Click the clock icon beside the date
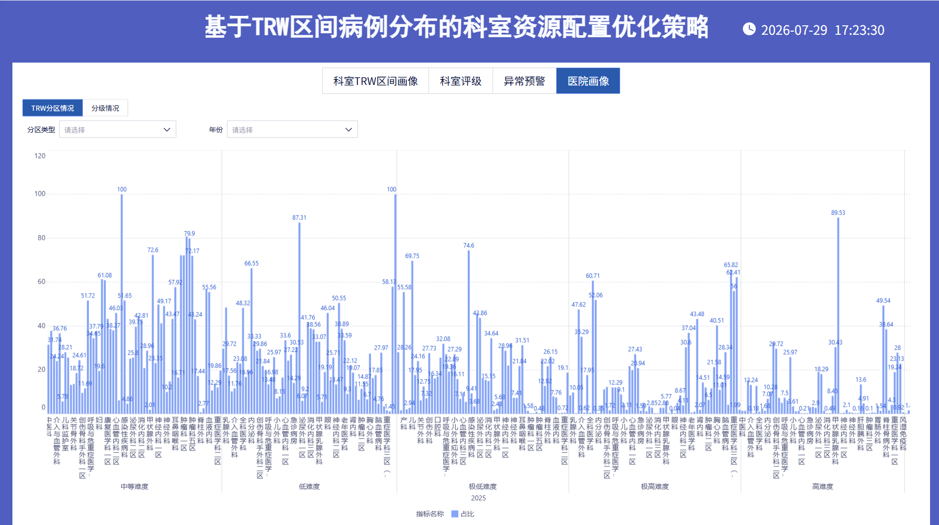 pyautogui.click(x=749, y=29)
